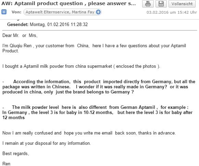Add sender via the blue plus icon
Viewport: 199px width, 166px height.
point(98,12)
